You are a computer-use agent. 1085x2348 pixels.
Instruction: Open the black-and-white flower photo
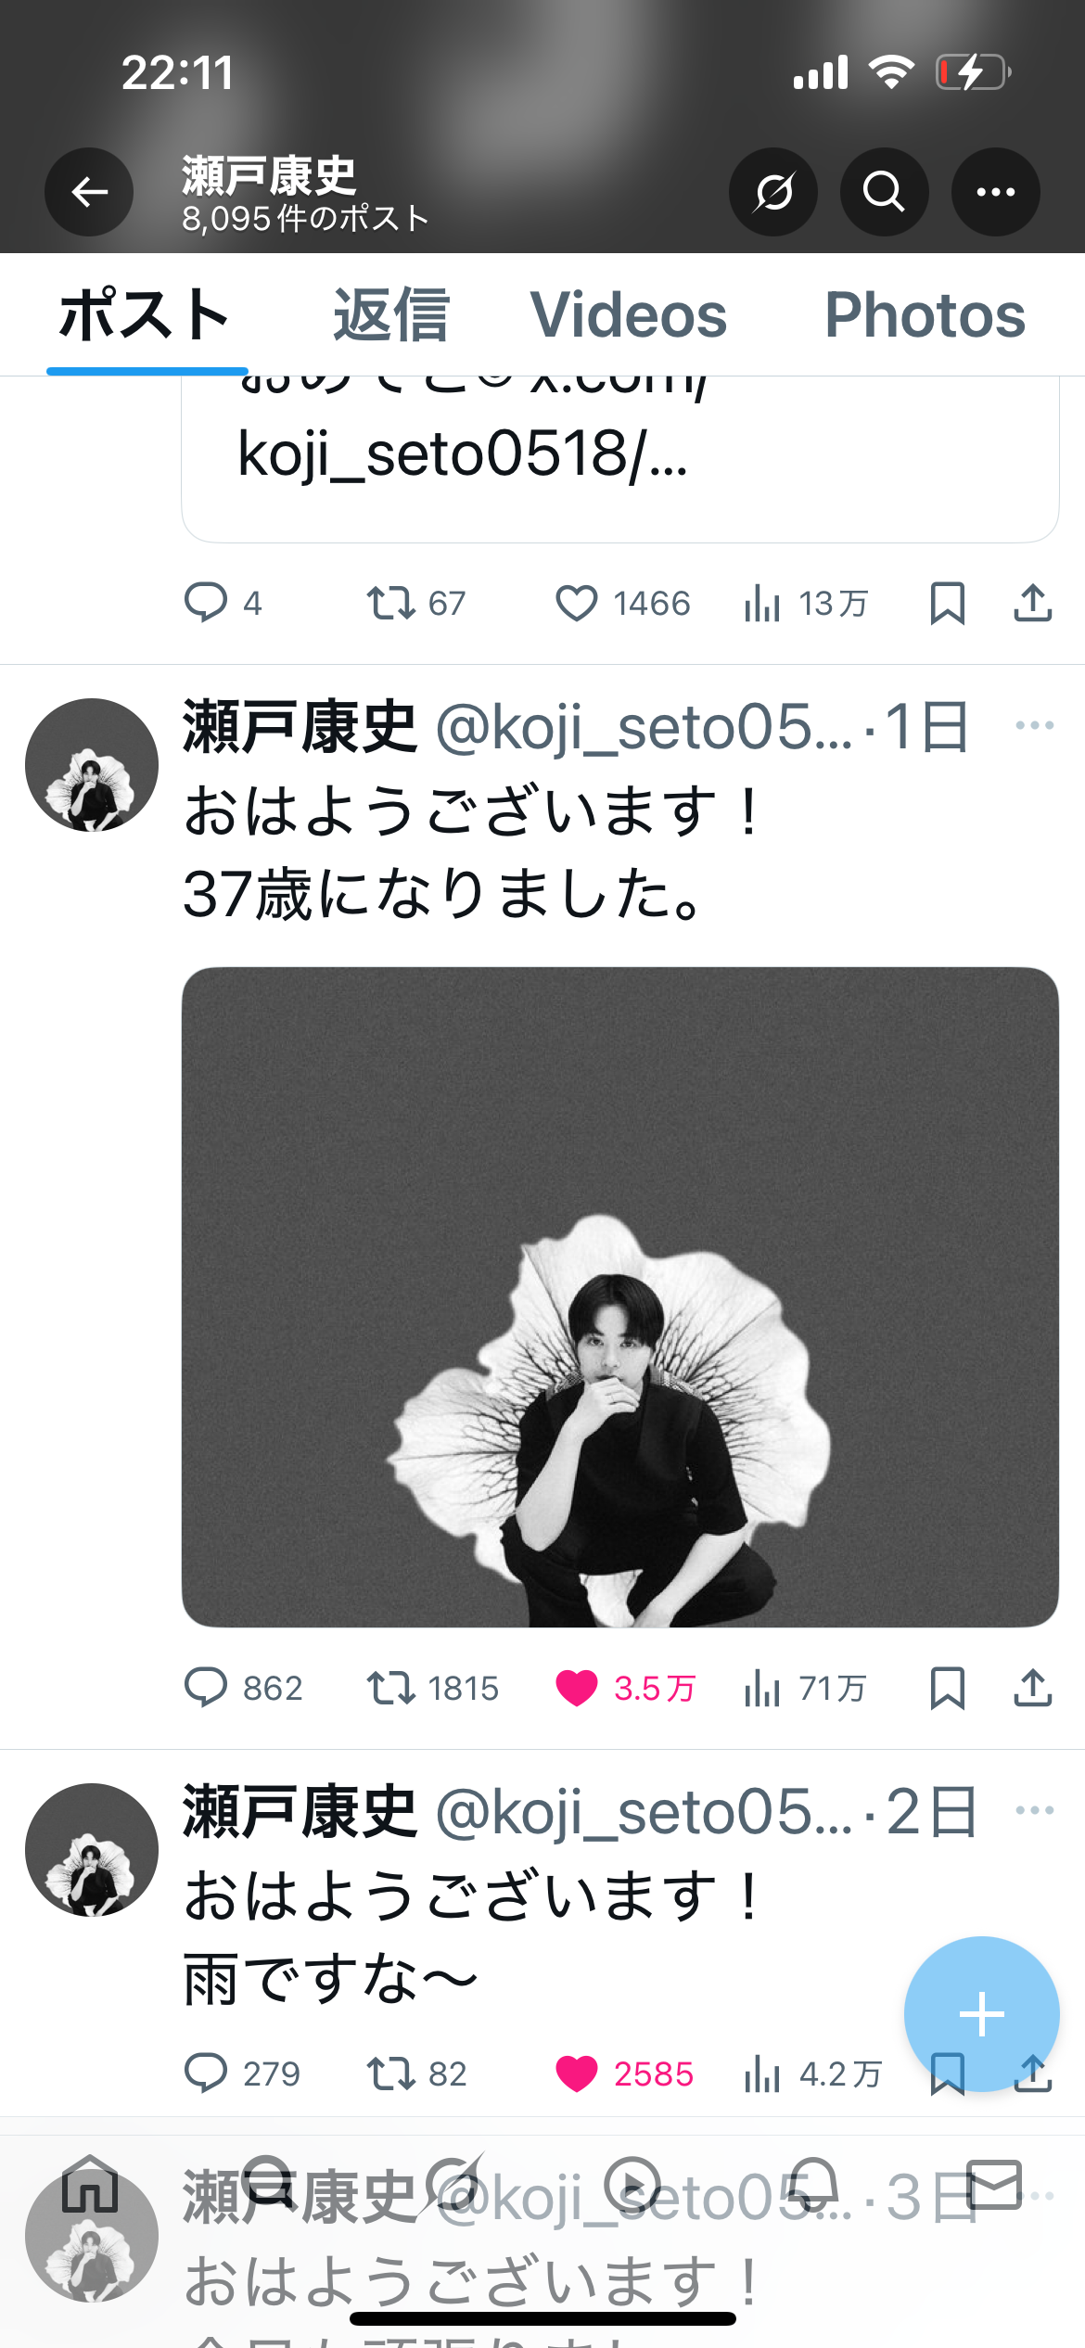[619, 1296]
